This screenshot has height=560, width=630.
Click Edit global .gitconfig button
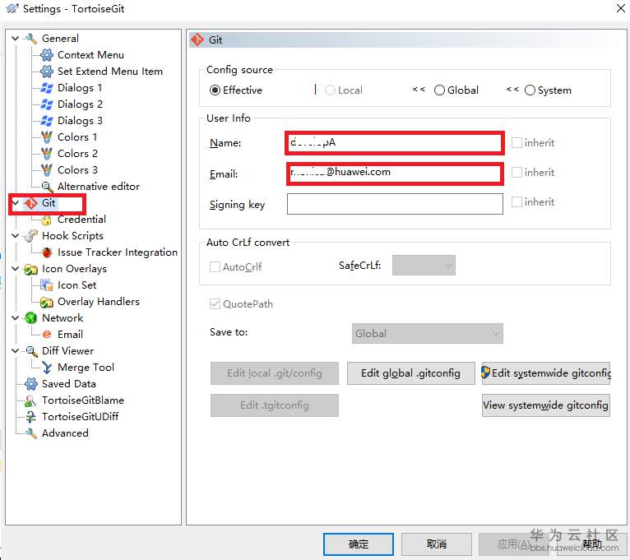[411, 373]
